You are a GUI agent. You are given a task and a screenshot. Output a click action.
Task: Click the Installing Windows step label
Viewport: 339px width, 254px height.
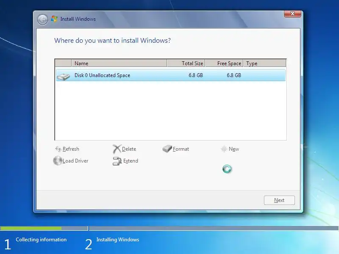(118, 240)
